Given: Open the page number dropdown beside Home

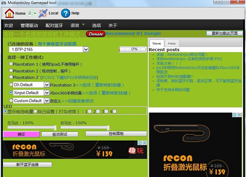Looking at the screenshot, I should 35,13.
